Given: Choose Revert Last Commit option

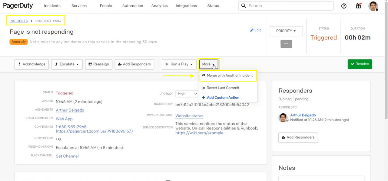Looking at the screenshot, I should point(223,88).
